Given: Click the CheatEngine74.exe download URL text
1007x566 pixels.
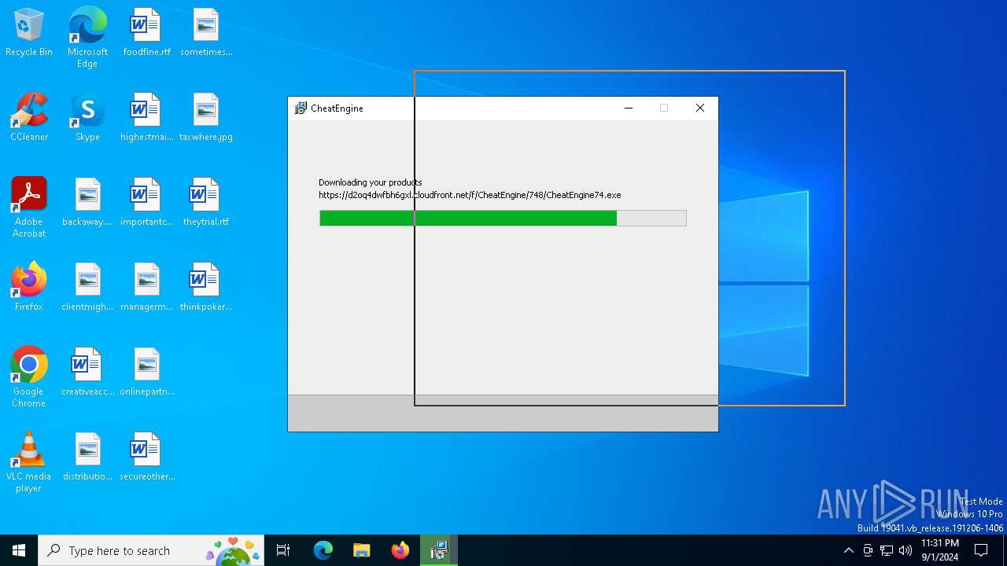Looking at the screenshot, I should click(x=470, y=195).
